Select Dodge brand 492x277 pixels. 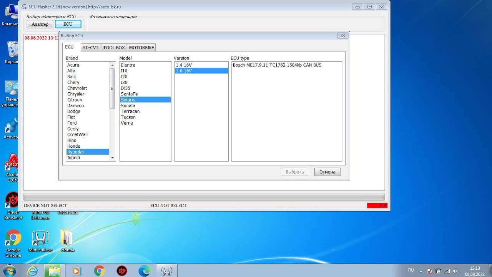click(88, 111)
